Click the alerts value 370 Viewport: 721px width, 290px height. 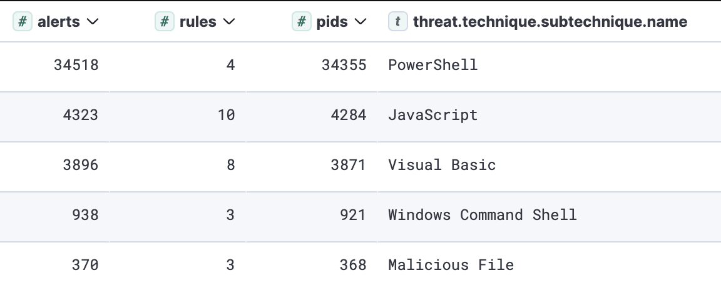pos(84,265)
